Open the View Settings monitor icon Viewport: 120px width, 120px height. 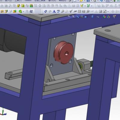(x=114, y=16)
